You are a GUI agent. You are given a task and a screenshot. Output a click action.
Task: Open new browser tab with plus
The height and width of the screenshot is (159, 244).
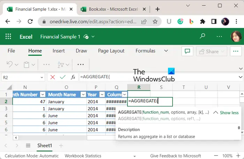pyautogui.click(x=158, y=9)
